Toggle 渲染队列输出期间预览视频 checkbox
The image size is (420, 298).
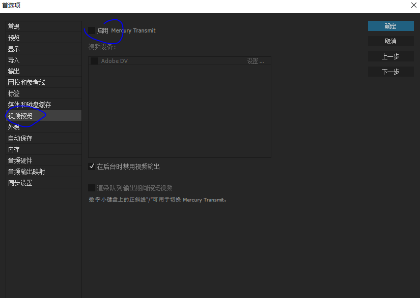pos(92,188)
